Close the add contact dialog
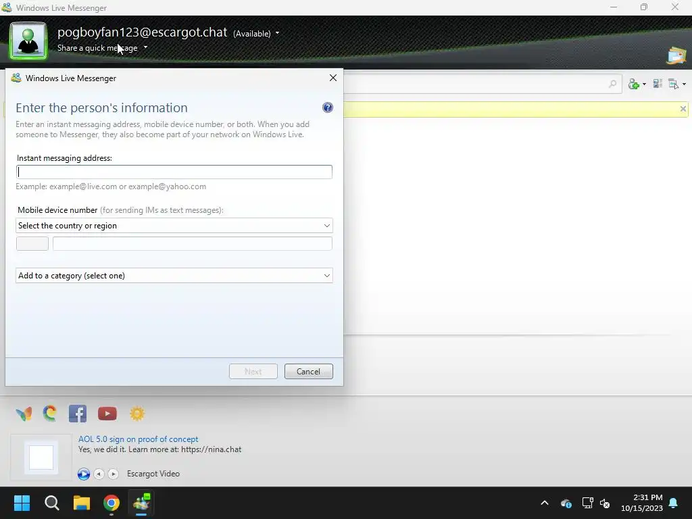 tap(333, 78)
